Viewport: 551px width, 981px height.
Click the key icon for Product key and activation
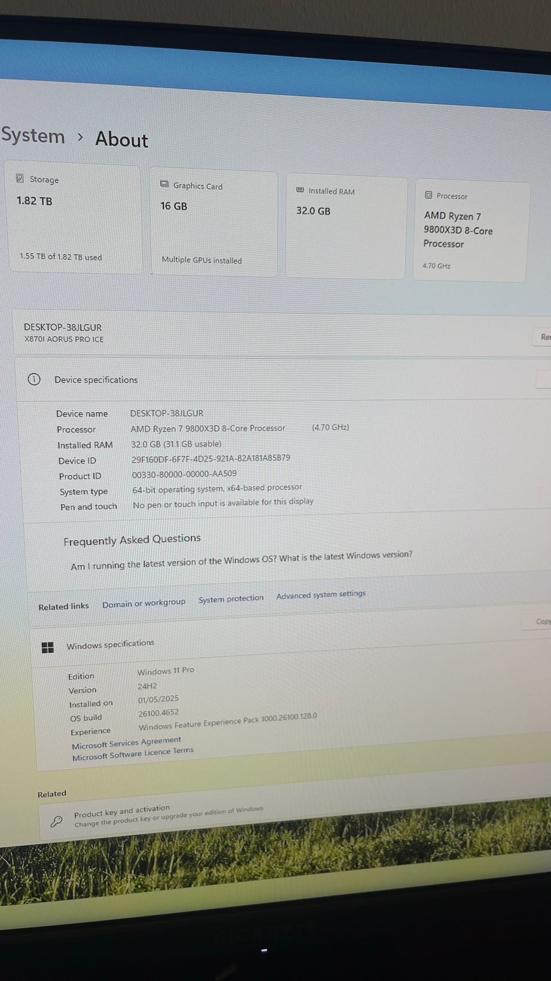click(x=56, y=821)
